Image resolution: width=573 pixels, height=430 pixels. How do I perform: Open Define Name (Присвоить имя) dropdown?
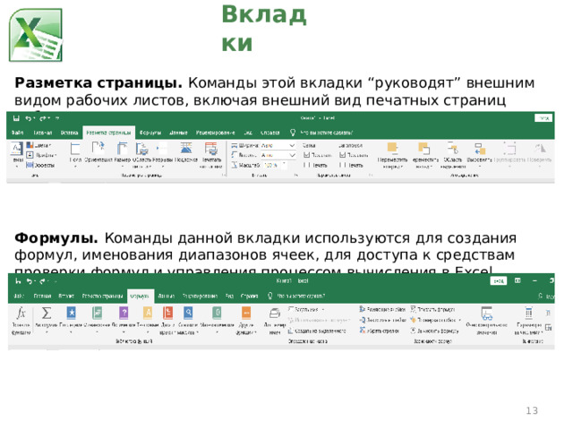pyautogui.click(x=306, y=309)
